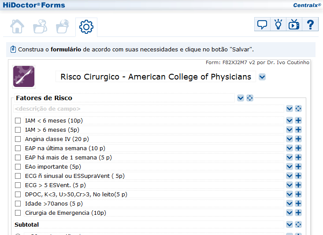Open dropdown arrow for Subtotal row

click(290, 224)
